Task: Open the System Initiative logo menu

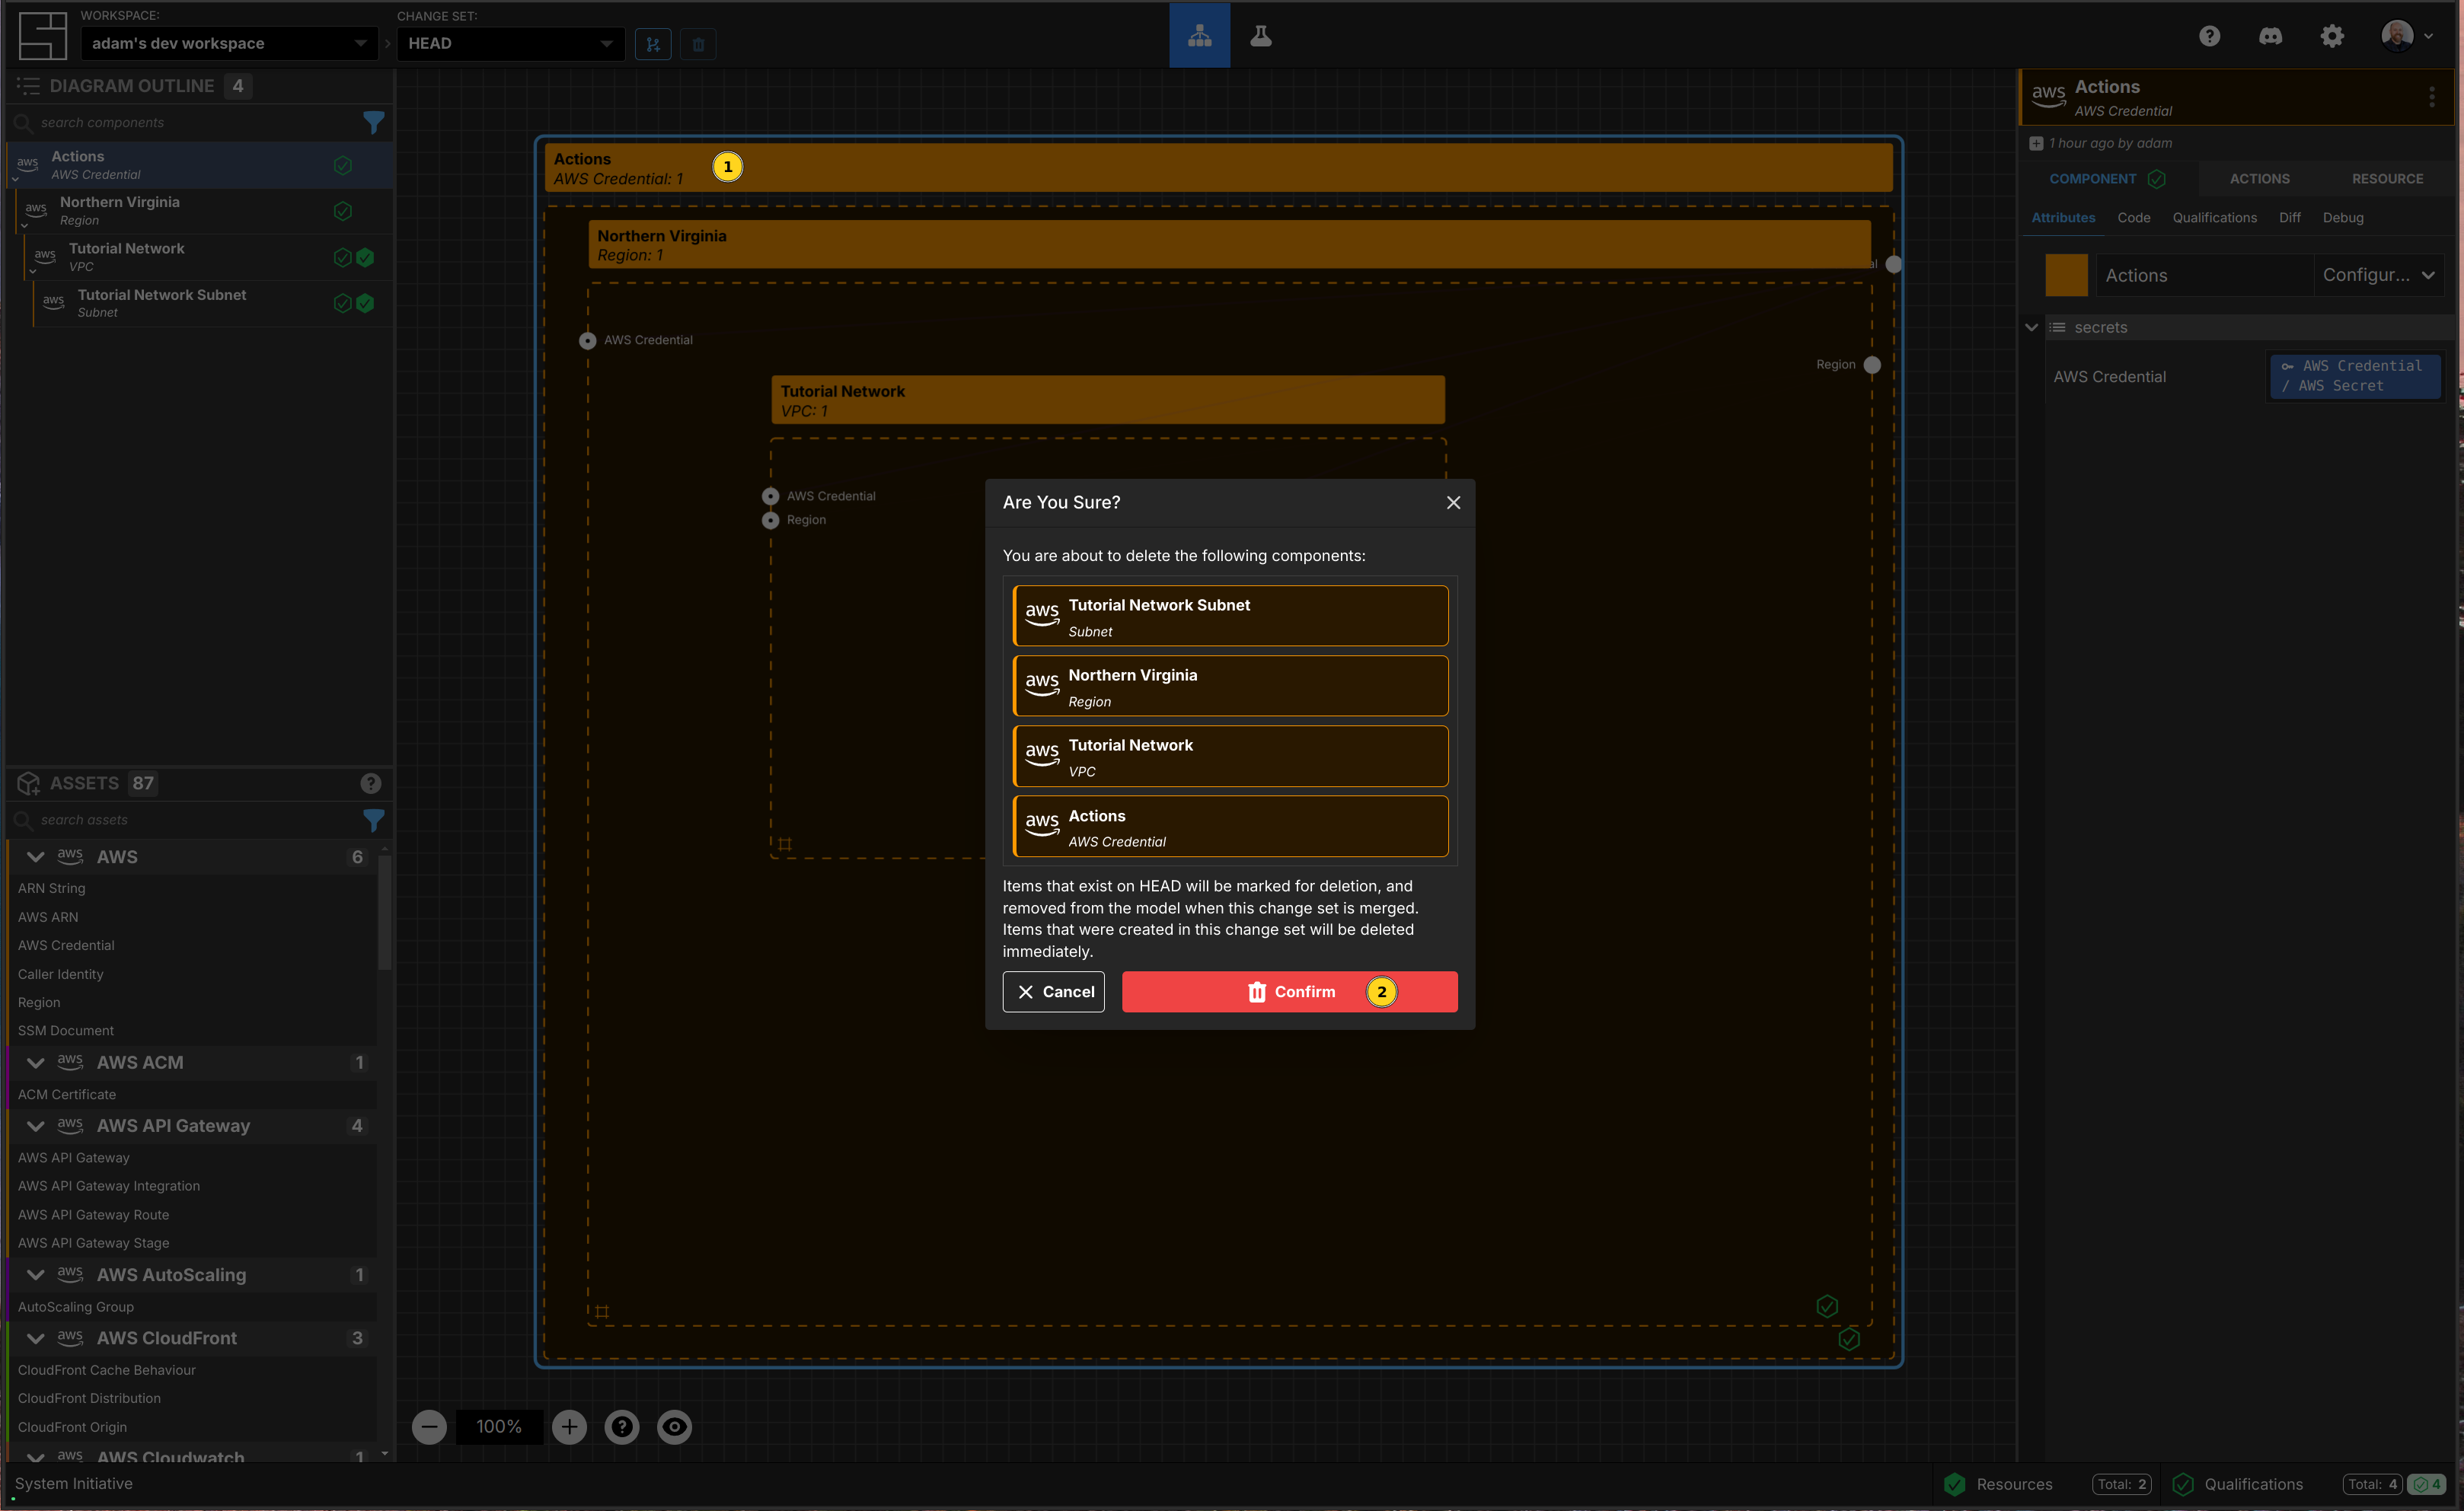Action: point(42,36)
